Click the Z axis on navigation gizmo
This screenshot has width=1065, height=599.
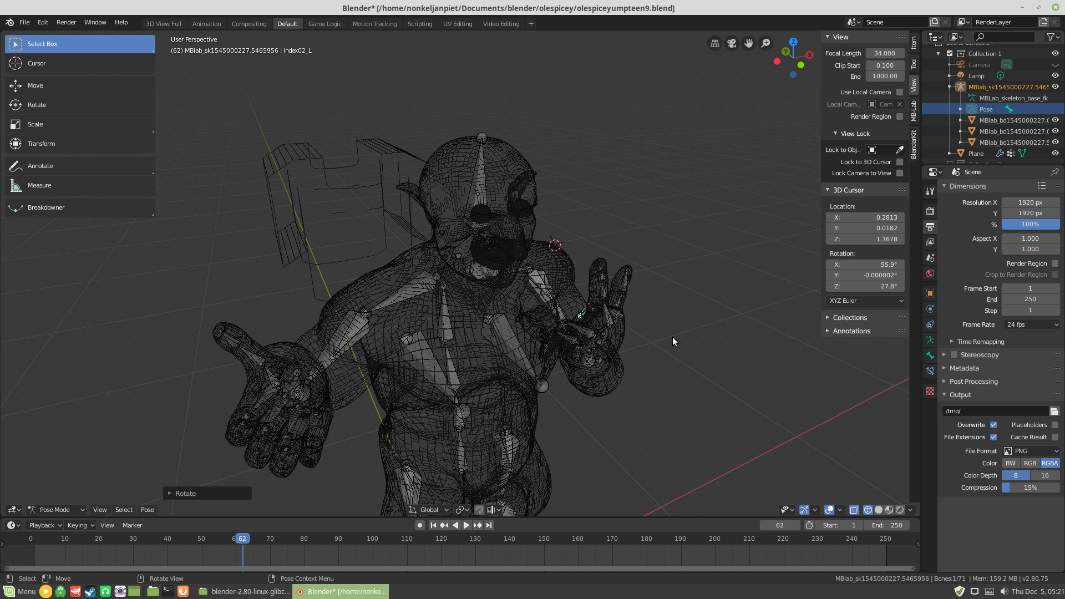point(793,42)
